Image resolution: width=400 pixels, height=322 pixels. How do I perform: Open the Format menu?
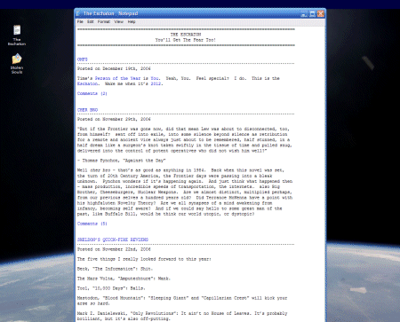click(104, 21)
